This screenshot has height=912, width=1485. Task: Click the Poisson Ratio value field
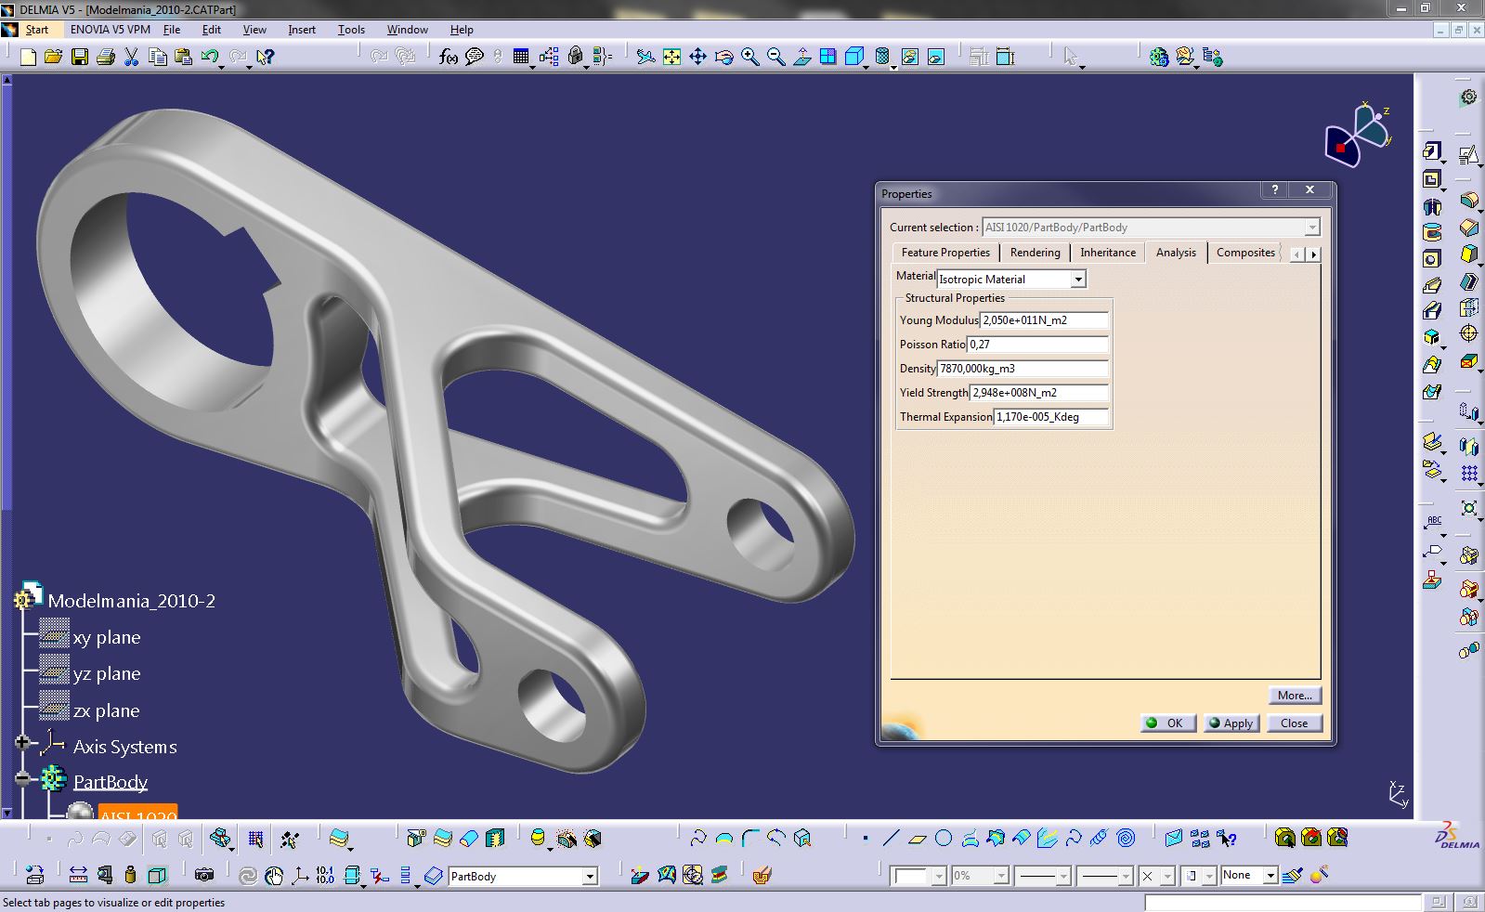(x=1037, y=345)
